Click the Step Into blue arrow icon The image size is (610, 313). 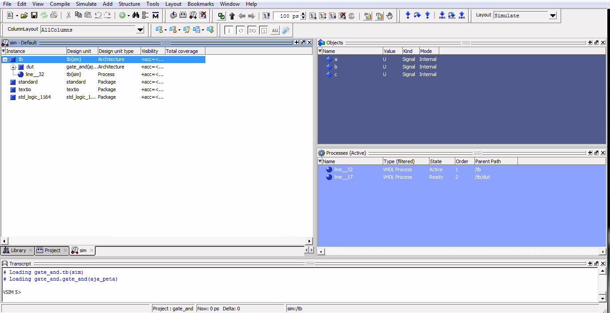pyautogui.click(x=408, y=16)
